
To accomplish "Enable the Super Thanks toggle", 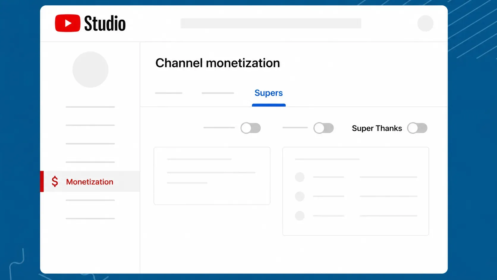I will pyautogui.click(x=417, y=128).
